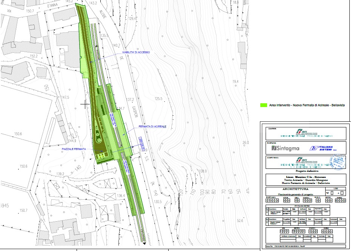This screenshot has height=251, width=352.
Task: Click the green legend color swatch
Action: (x=264, y=105)
